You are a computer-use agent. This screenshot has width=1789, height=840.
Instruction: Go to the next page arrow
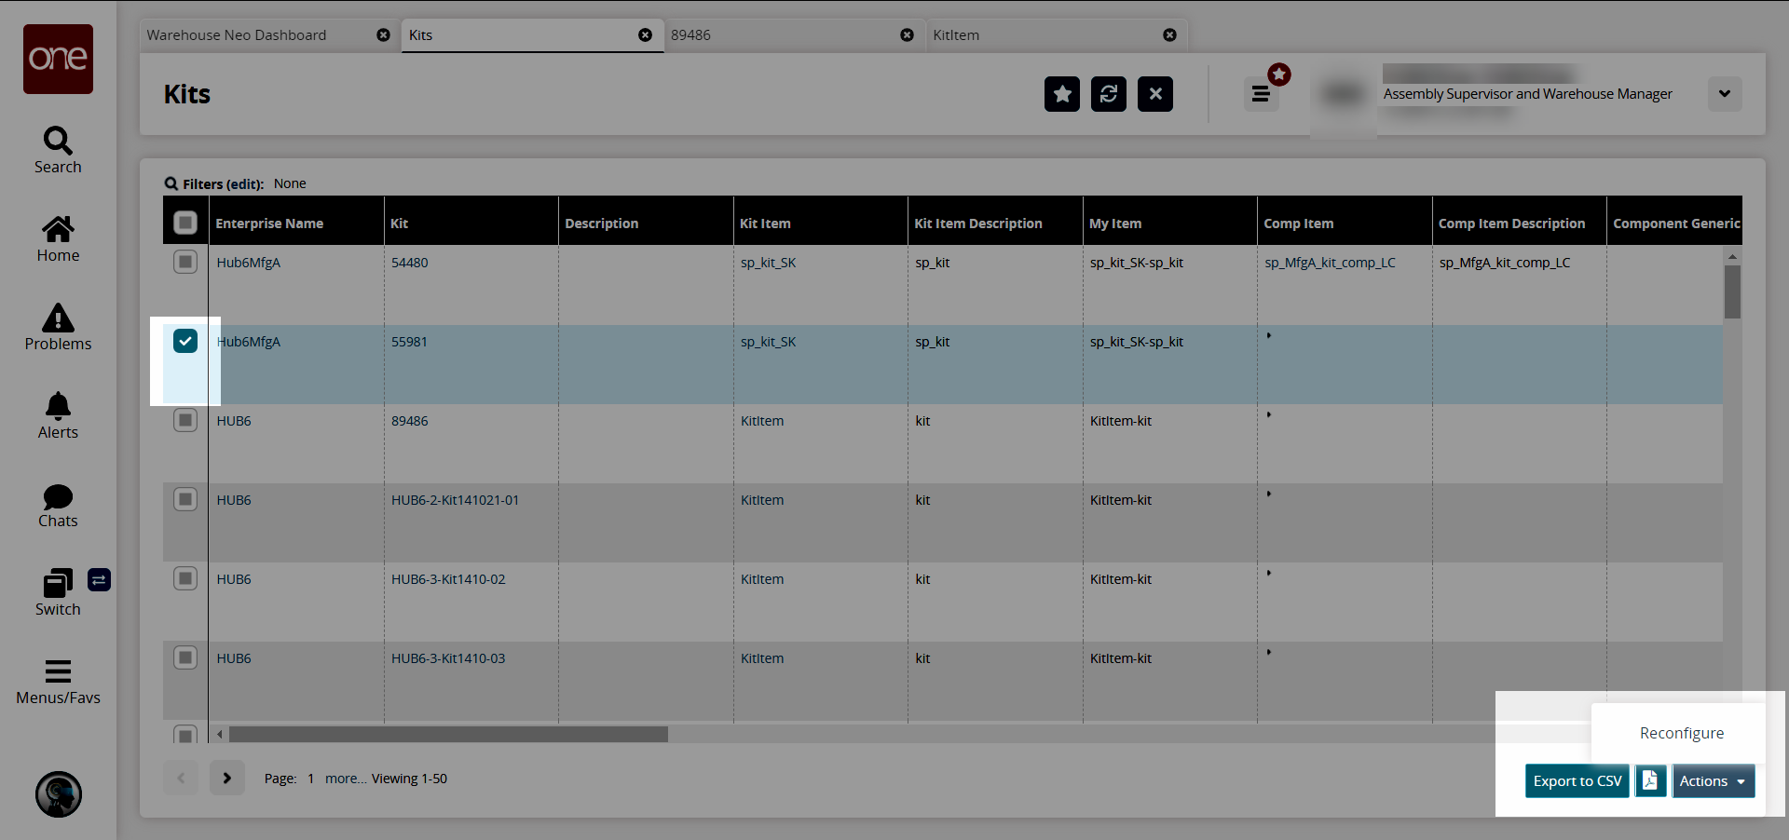click(x=226, y=778)
